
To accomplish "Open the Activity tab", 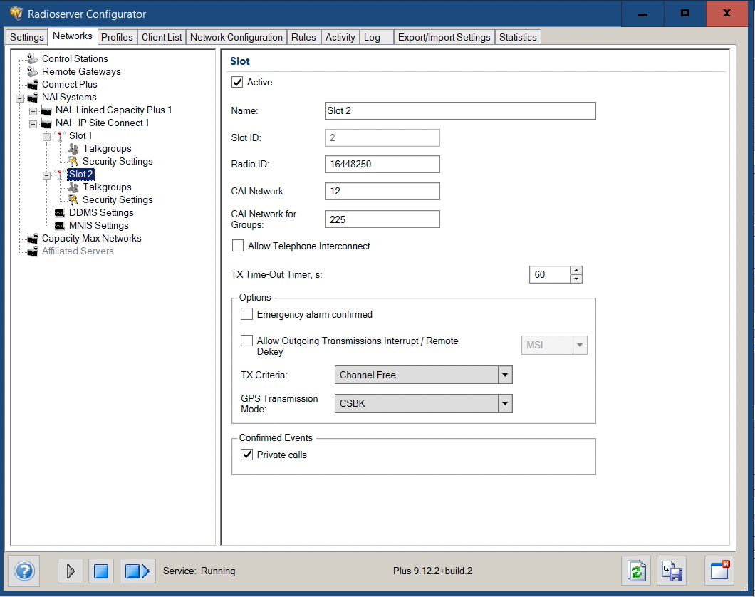I will pos(340,38).
